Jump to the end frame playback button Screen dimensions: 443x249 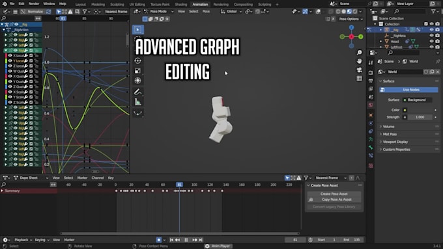click(x=201, y=240)
